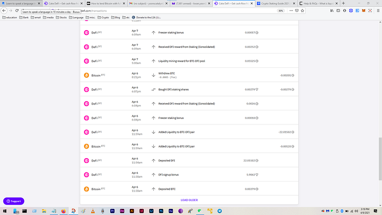382x215 pixels.
Task: Bookmark this page with the star icon
Action: (x=302, y=11)
